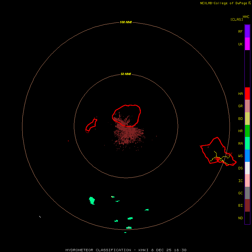
Task: Click the HR legend label
Action: click(x=240, y=131)
